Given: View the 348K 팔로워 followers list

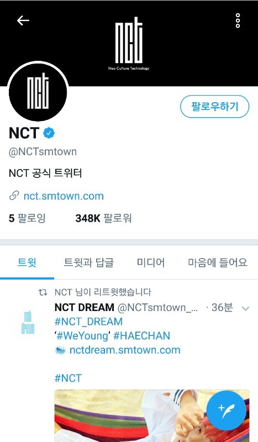Looking at the screenshot, I should (x=103, y=218).
